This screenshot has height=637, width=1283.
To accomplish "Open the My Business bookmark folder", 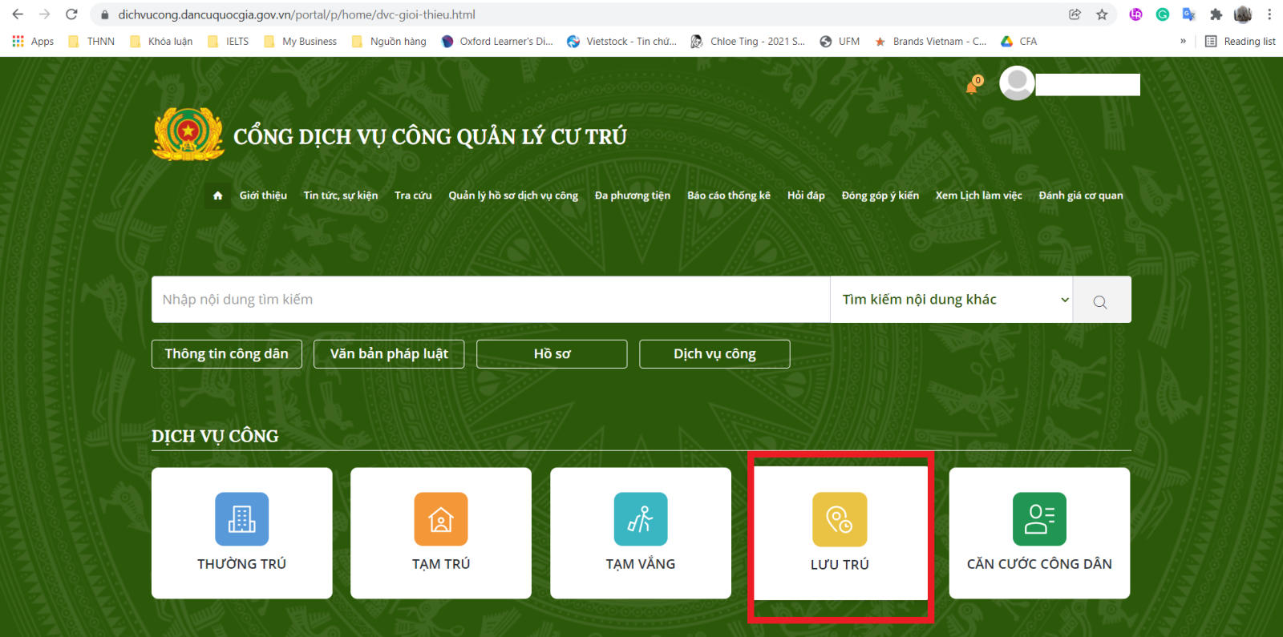I will [x=300, y=41].
